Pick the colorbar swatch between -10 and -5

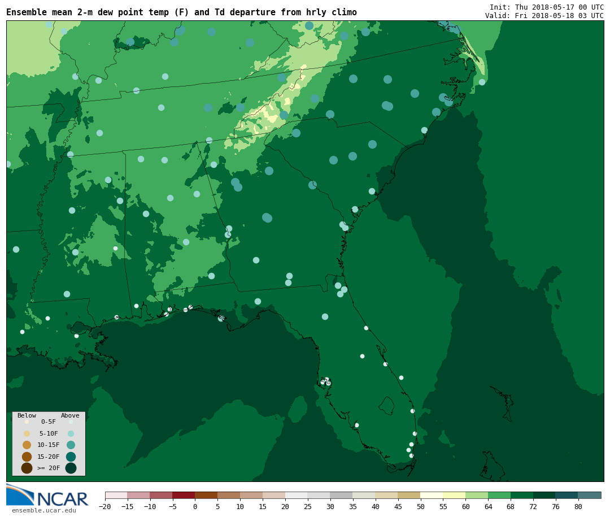point(162,495)
